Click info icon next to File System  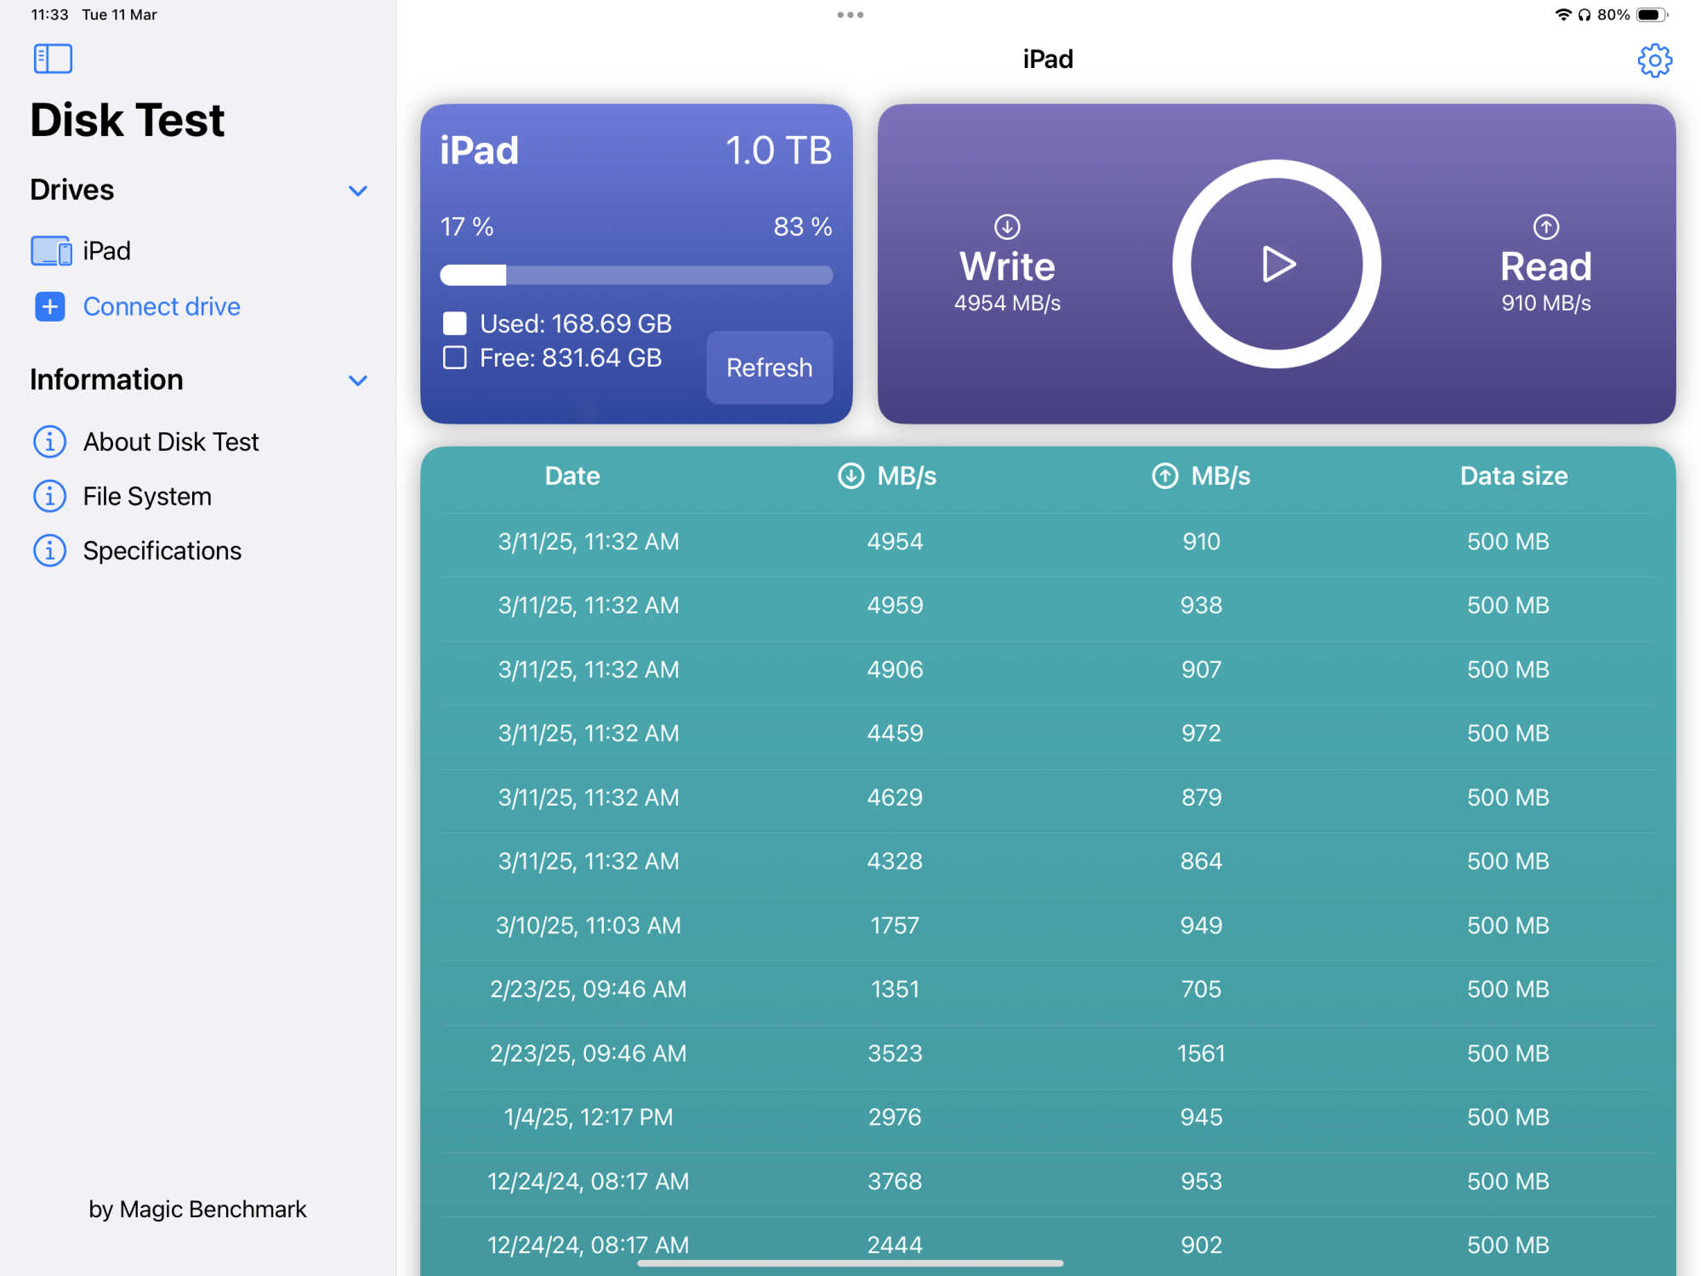[x=49, y=496]
